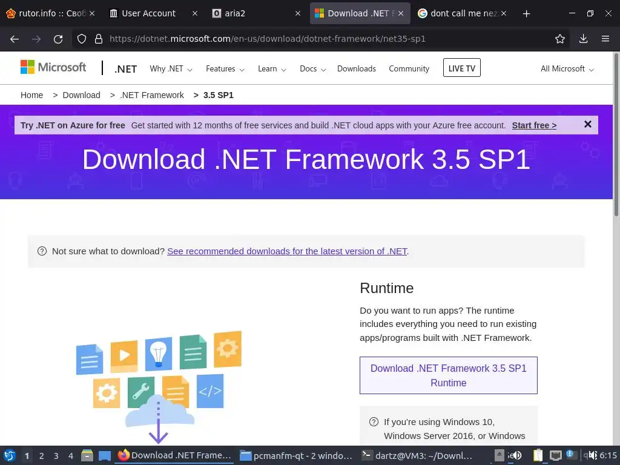This screenshot has height=465, width=620.
Task: Expand the Learn menu
Action: click(272, 69)
